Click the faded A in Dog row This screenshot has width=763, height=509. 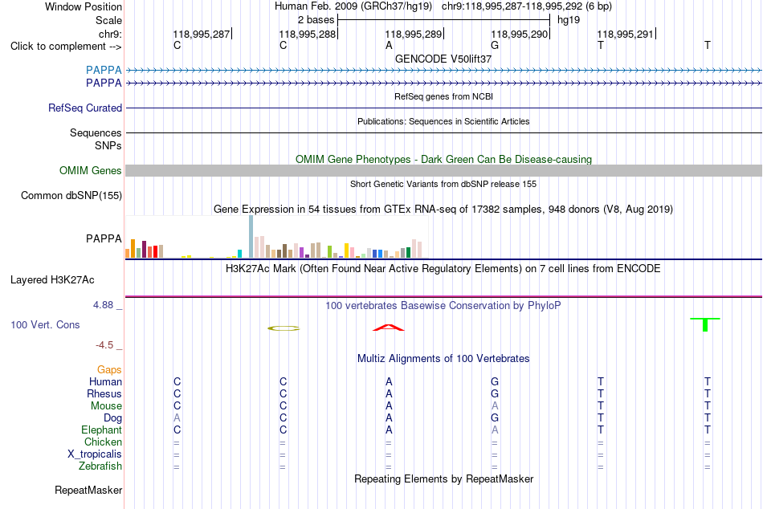[177, 418]
